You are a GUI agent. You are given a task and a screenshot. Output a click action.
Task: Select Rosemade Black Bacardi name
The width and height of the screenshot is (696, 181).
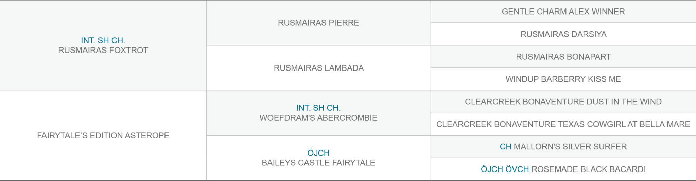pyautogui.click(x=589, y=169)
